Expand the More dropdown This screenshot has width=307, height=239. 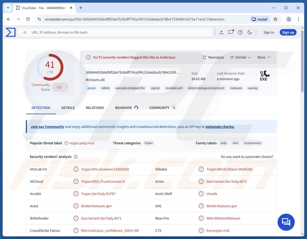264,57
